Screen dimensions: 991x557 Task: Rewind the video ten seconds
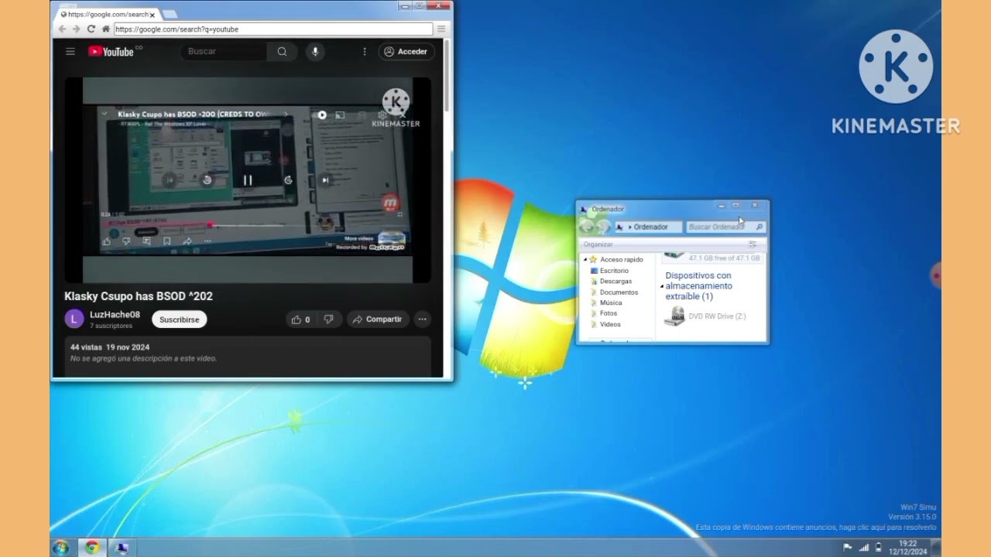[x=207, y=180]
